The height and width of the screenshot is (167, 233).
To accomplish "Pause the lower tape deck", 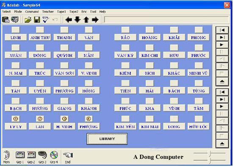I will 222,114.
